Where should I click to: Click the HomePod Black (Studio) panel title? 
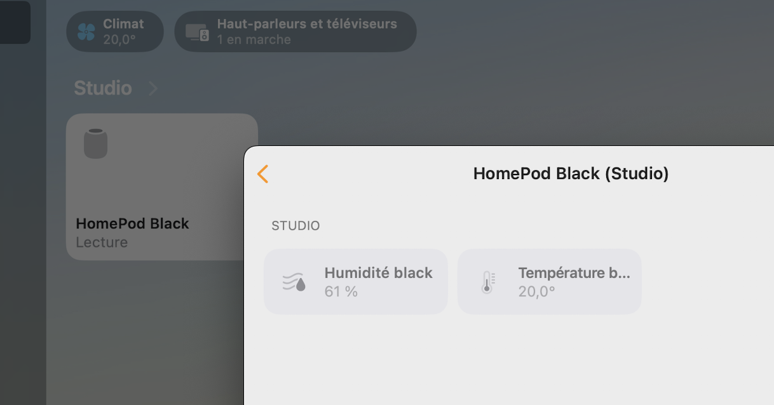point(571,174)
